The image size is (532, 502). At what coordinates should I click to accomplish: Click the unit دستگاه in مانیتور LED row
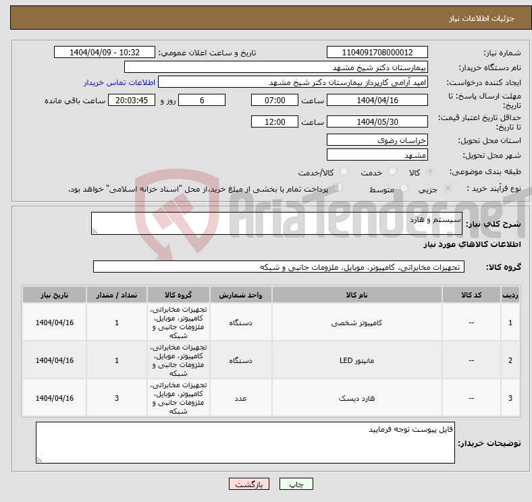[x=240, y=360]
